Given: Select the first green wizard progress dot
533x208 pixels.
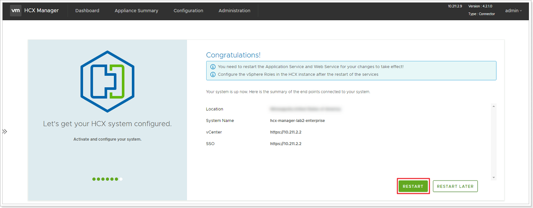Looking at the screenshot, I should point(94,179).
